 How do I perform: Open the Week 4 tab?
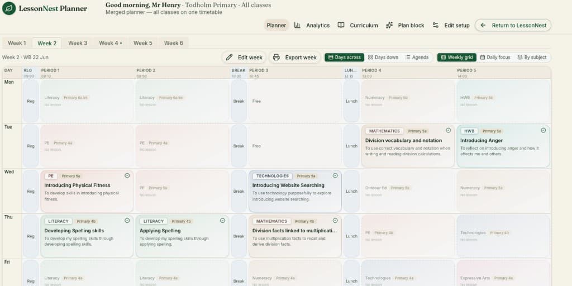pos(111,42)
